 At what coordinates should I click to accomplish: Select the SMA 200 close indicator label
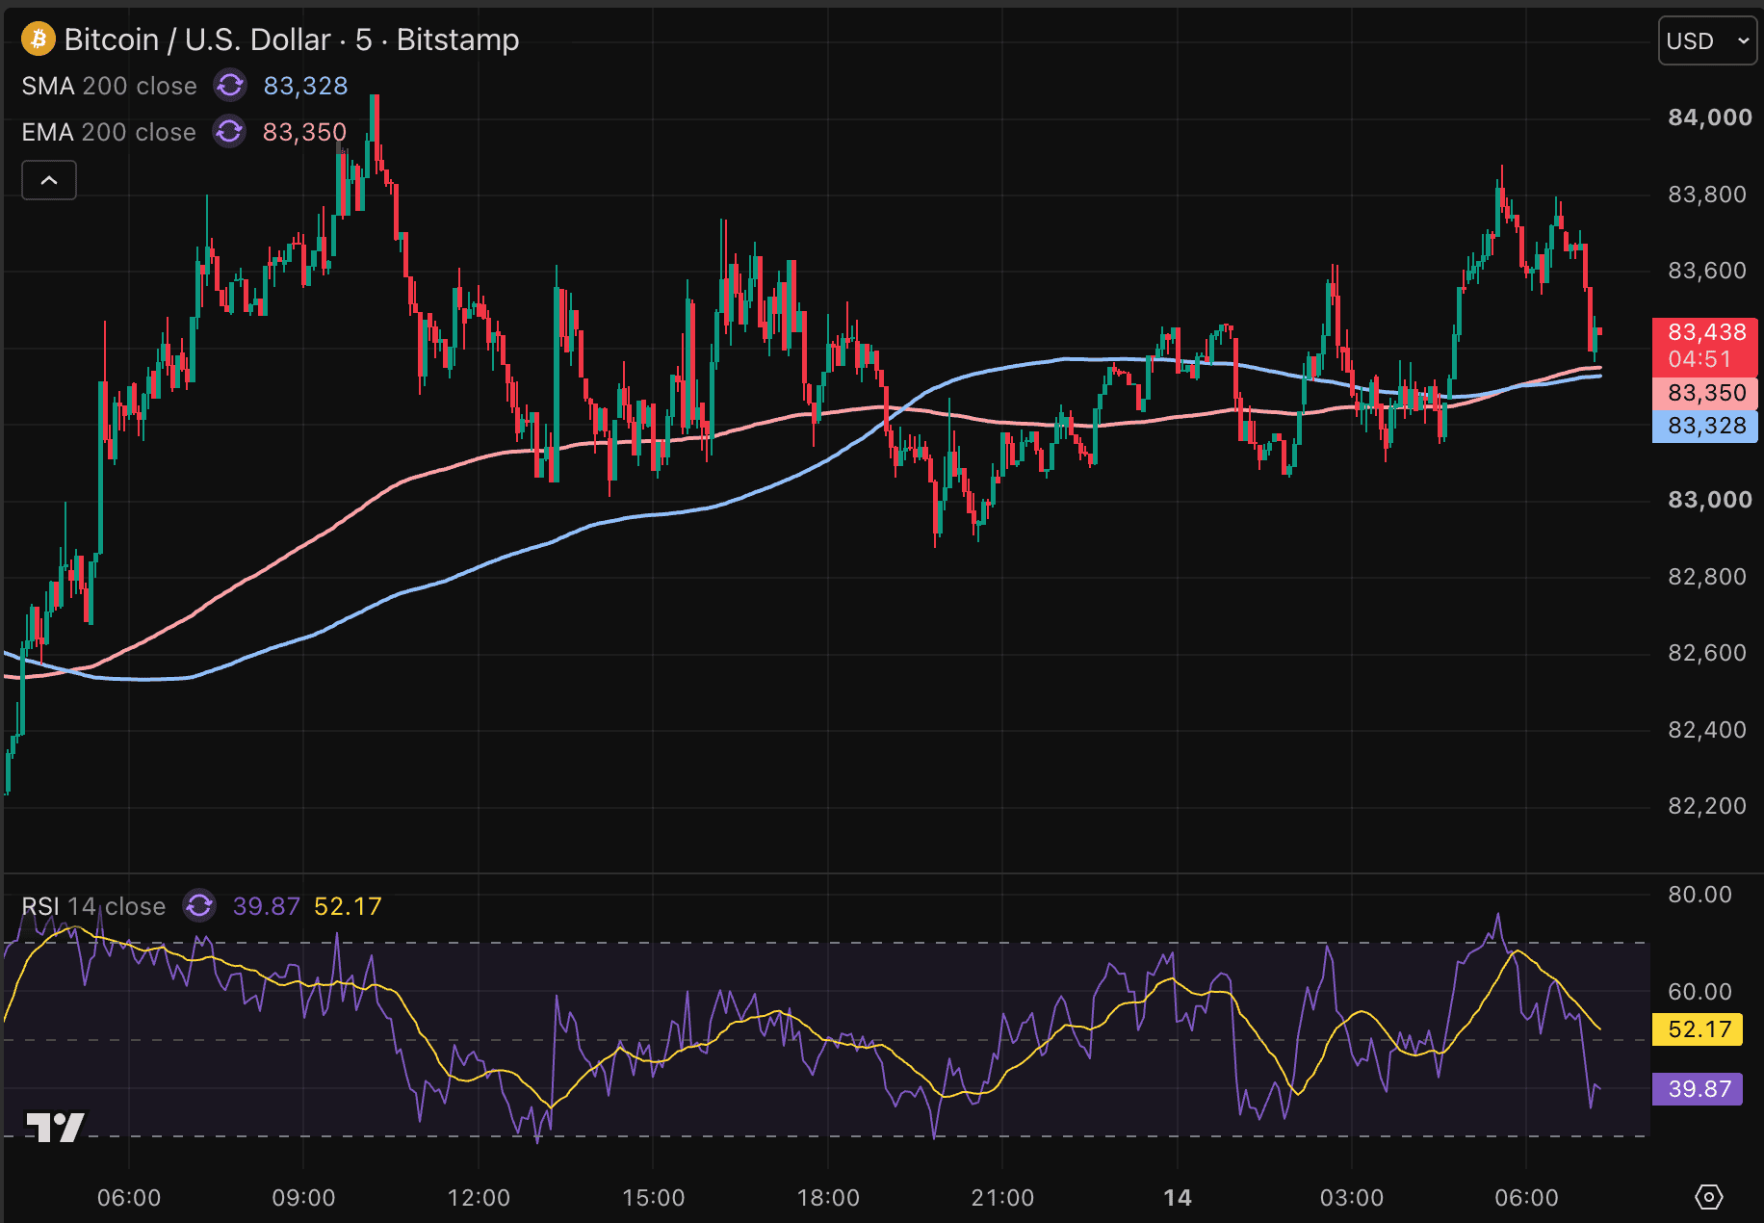pos(109,86)
